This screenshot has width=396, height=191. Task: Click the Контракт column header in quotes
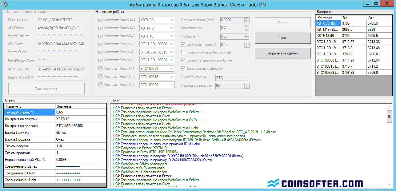[329, 18]
